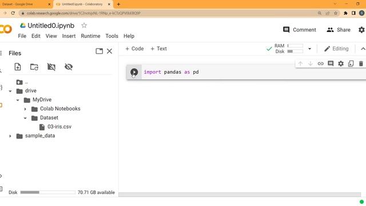Open the View menu

click(x=51, y=36)
